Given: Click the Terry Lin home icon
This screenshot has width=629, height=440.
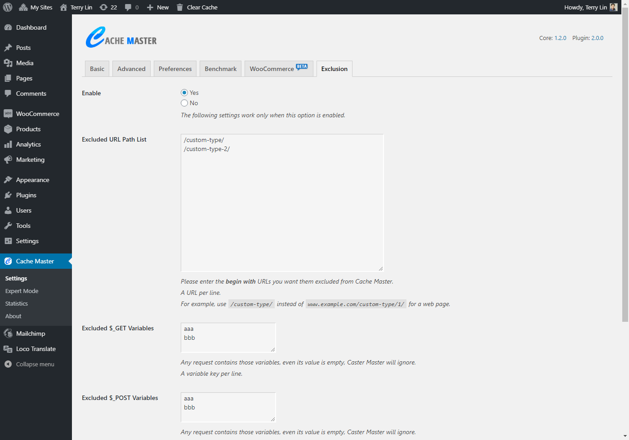Looking at the screenshot, I should coord(63,7).
